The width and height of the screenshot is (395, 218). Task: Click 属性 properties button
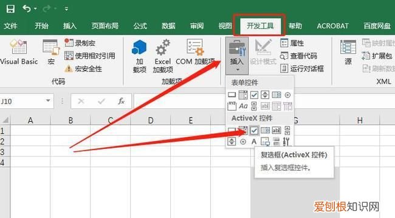(292, 43)
